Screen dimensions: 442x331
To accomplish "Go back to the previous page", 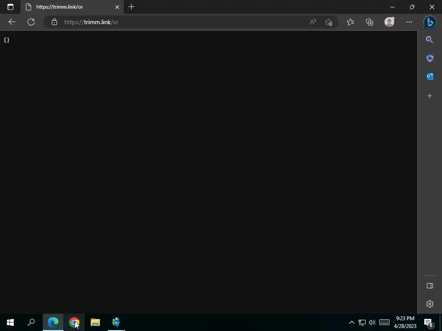I will tap(12, 22).
